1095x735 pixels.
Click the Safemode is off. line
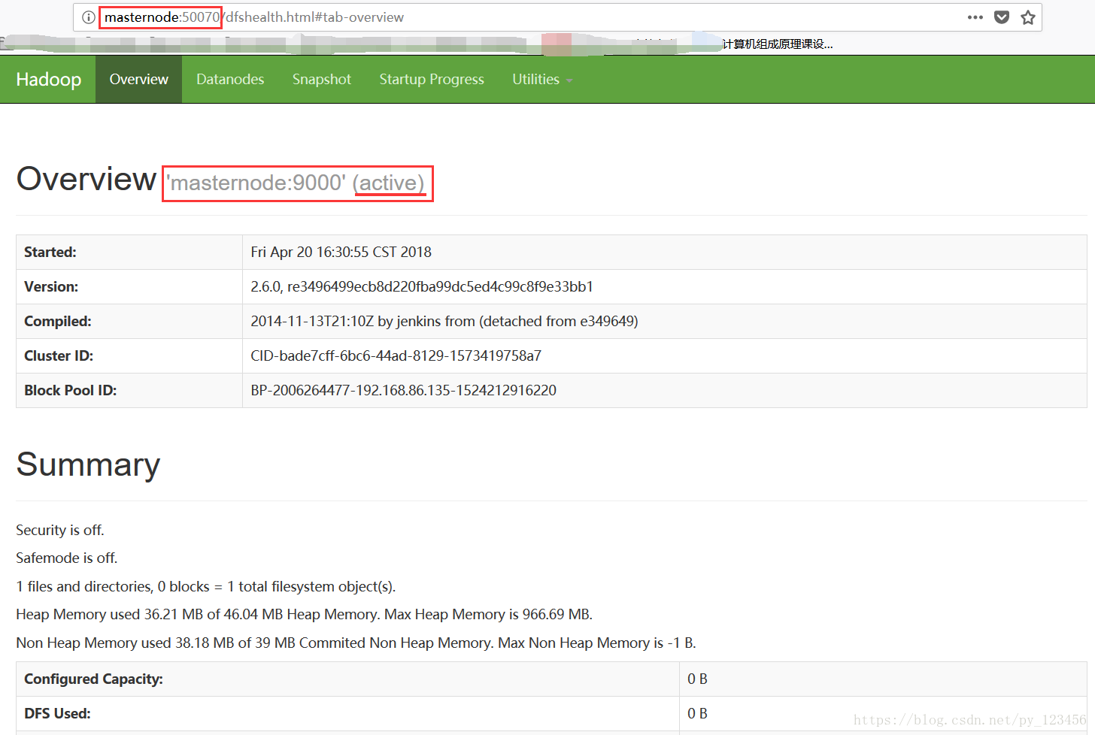point(67,558)
